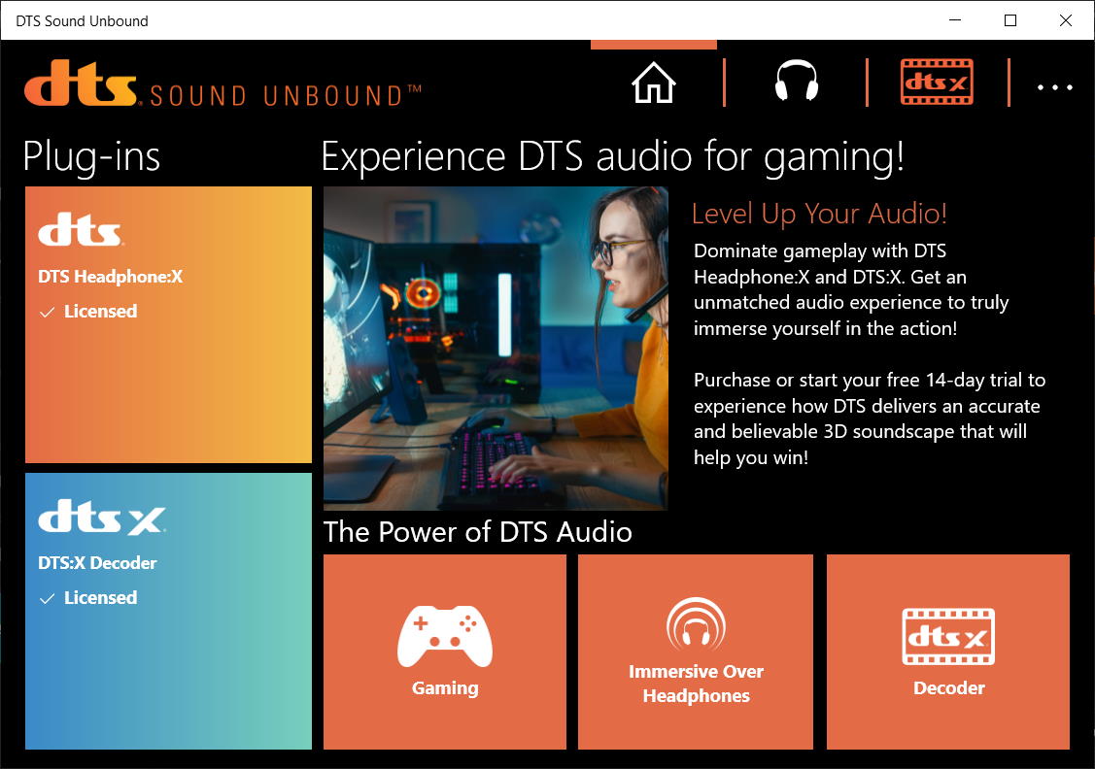The height and width of the screenshot is (769, 1095).
Task: Open DTS:X film icon in top navigation
Action: (x=937, y=83)
